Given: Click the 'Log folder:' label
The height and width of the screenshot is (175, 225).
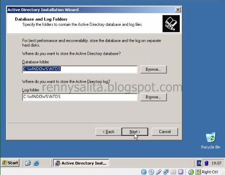Looking at the screenshot, I should coord(31,90).
